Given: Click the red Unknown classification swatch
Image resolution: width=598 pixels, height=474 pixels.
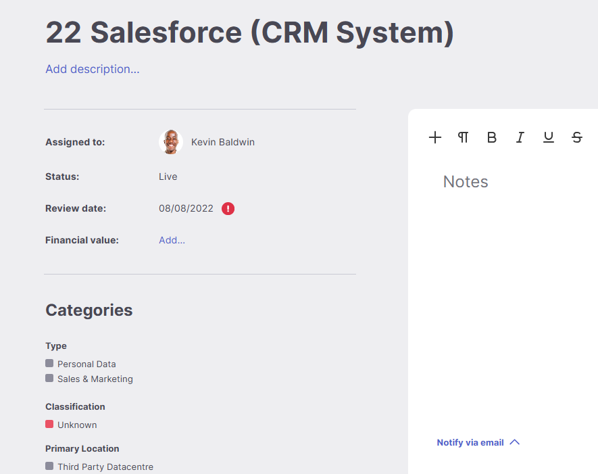Looking at the screenshot, I should click(49, 424).
